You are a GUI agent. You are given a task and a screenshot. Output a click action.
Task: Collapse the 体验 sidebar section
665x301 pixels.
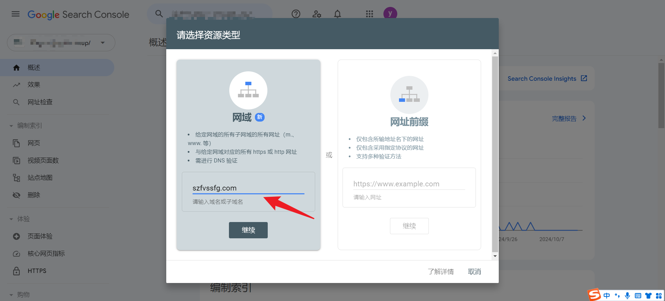(11, 219)
